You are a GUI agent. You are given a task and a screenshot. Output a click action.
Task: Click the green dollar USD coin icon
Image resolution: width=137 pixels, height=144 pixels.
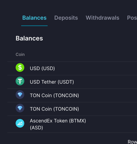point(20,68)
